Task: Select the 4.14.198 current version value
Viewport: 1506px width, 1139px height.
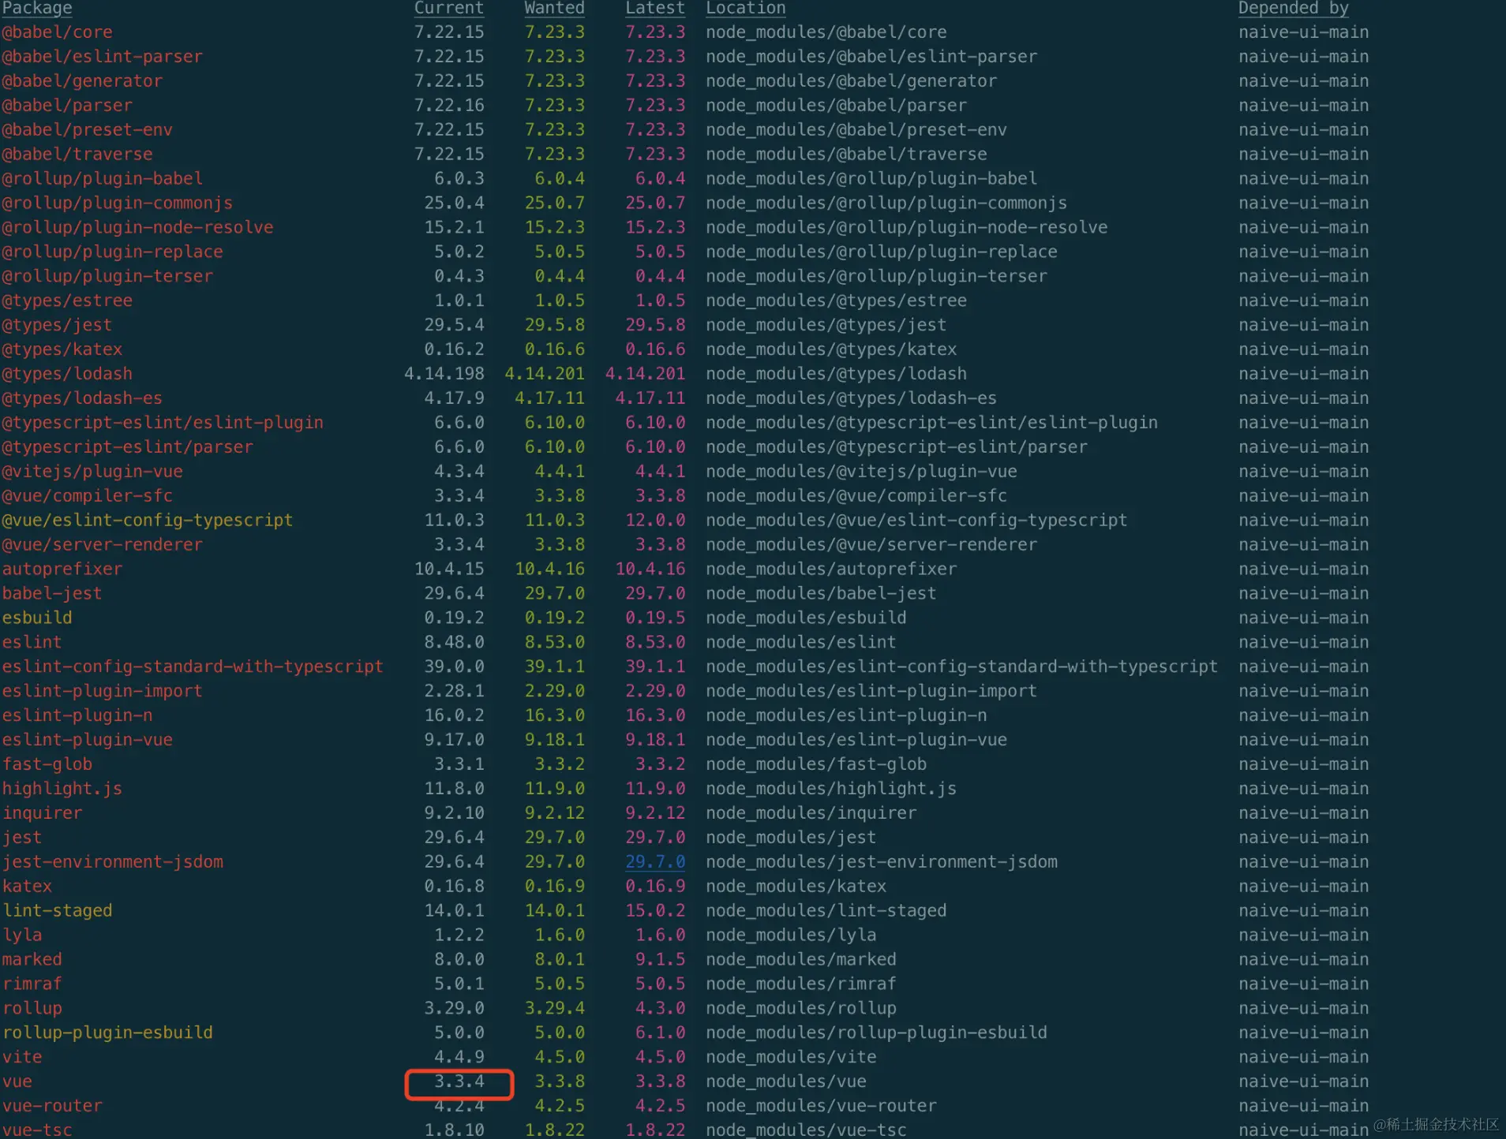Action: click(x=444, y=374)
